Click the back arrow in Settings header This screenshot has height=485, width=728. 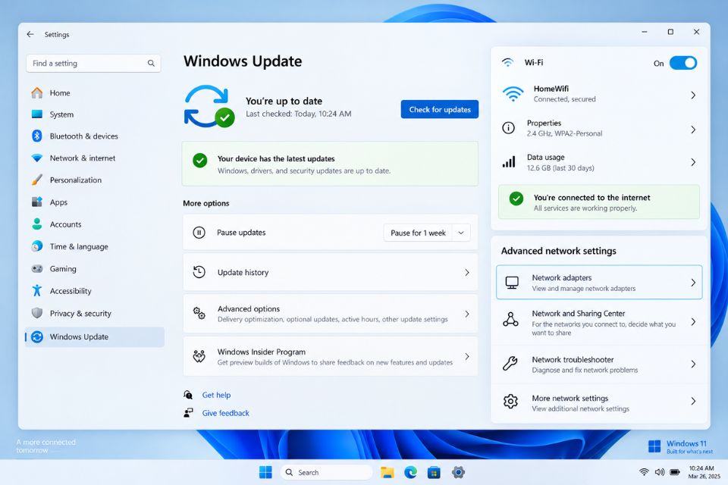[x=30, y=34]
